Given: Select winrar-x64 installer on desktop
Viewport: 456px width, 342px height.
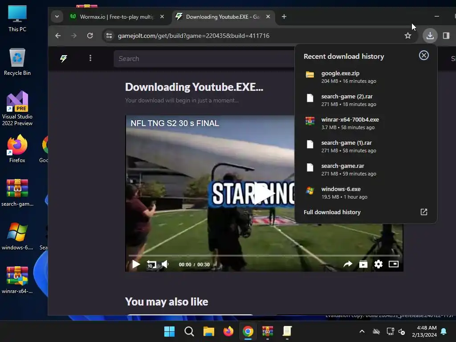Looking at the screenshot, I should click(x=17, y=280).
